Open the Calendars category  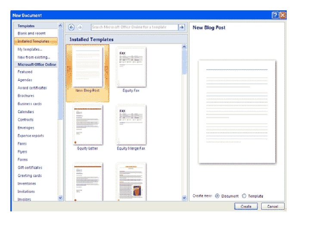tap(26, 112)
